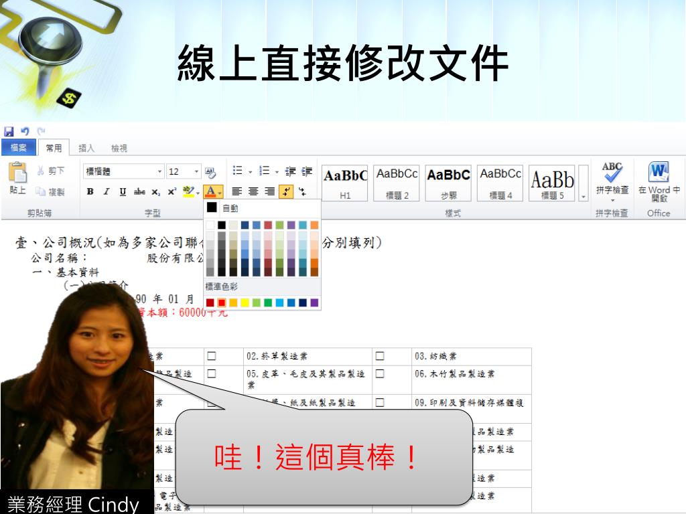Switch to the 檢視 (View) tab
Image resolution: width=686 pixels, height=514 pixels.
(x=119, y=149)
